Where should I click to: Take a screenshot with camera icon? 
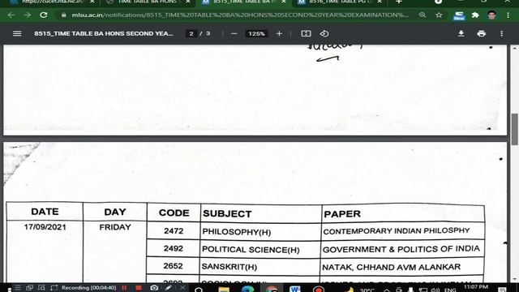154,288
